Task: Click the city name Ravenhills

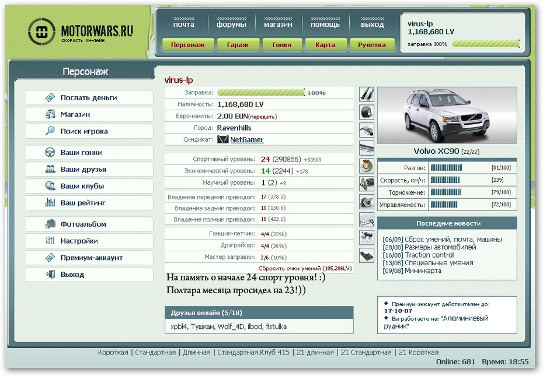Action: [234, 128]
